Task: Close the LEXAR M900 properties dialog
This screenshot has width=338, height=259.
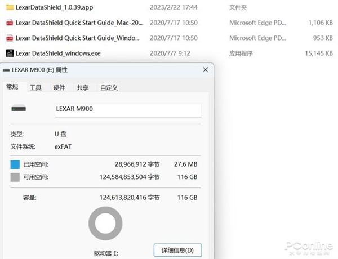Action: (206, 70)
